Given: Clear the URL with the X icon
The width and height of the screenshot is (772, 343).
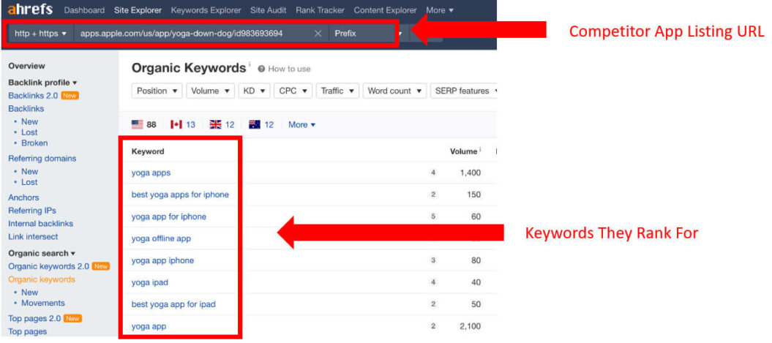Looking at the screenshot, I should [x=318, y=34].
